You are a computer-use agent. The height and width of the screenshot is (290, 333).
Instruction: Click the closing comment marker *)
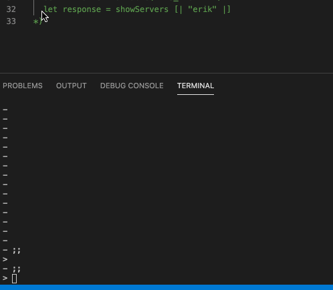click(x=37, y=21)
